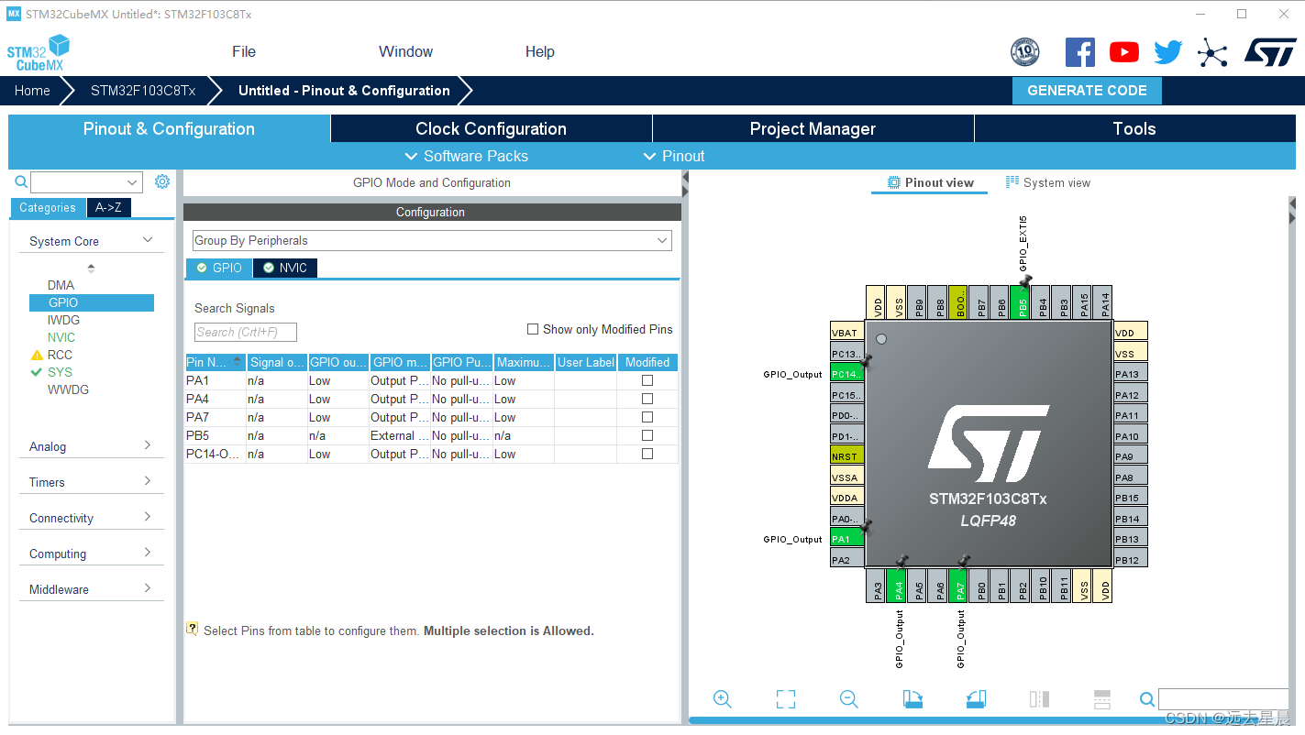The image size is (1305, 735).
Task: Rotate chip counter-clockwise icon
Action: [x=976, y=699]
